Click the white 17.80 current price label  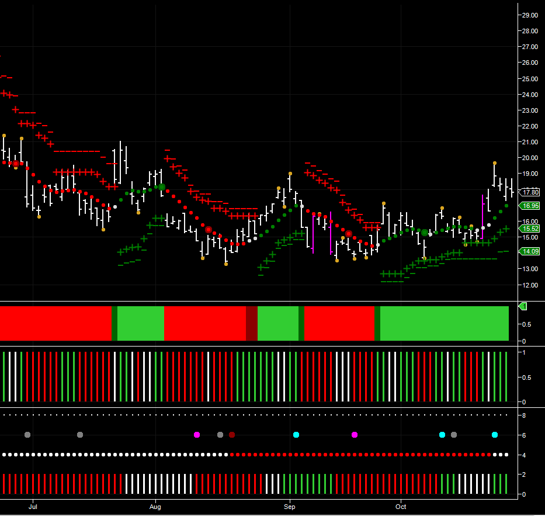(x=530, y=192)
